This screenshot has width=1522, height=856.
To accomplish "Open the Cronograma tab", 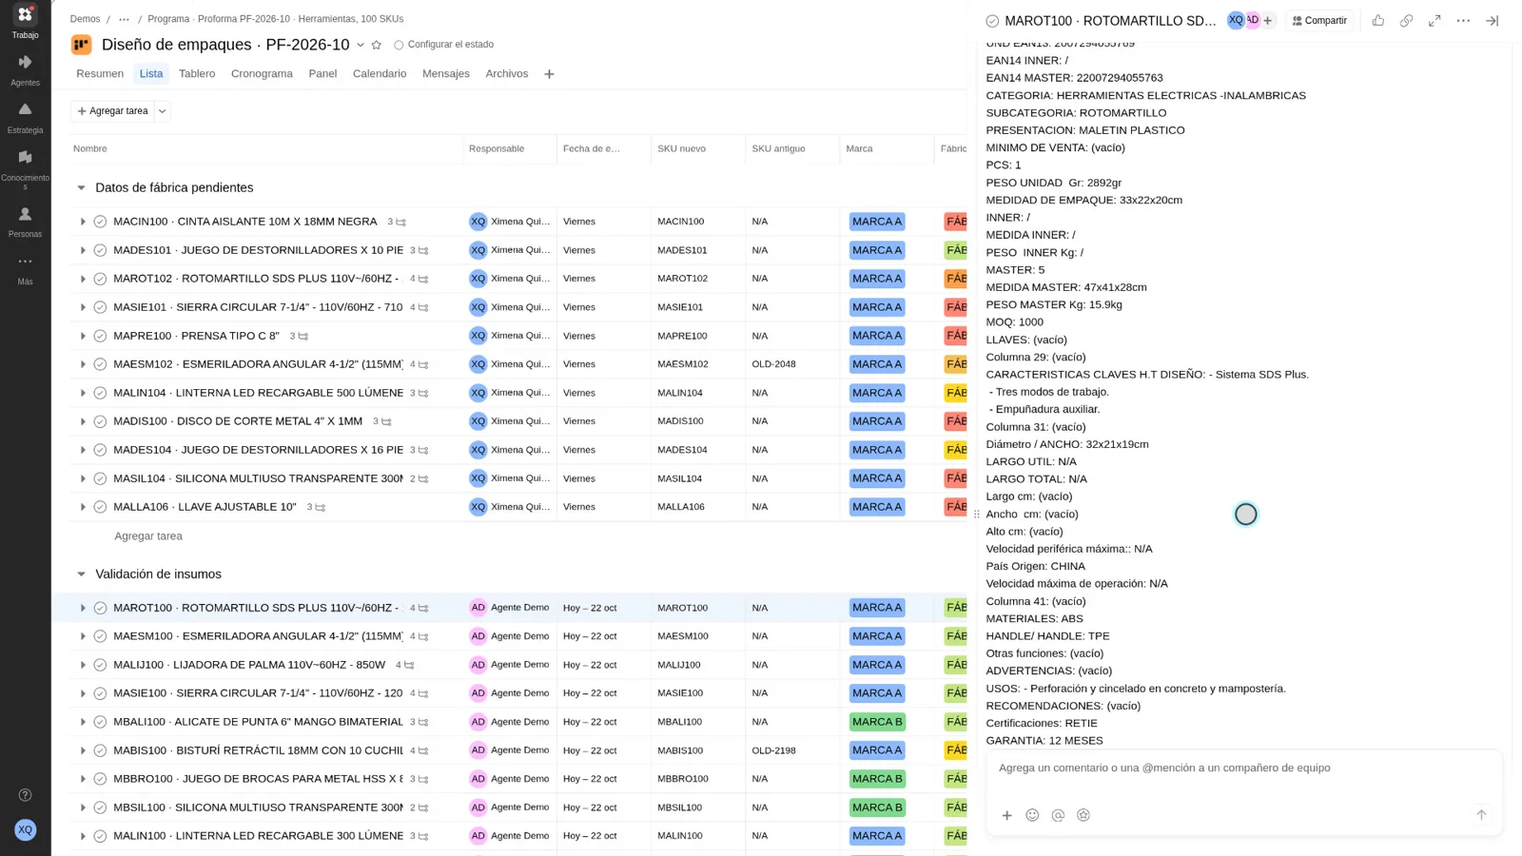I will [262, 74].
